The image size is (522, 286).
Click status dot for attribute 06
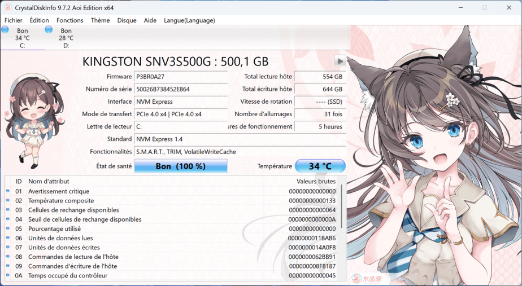click(x=8, y=238)
